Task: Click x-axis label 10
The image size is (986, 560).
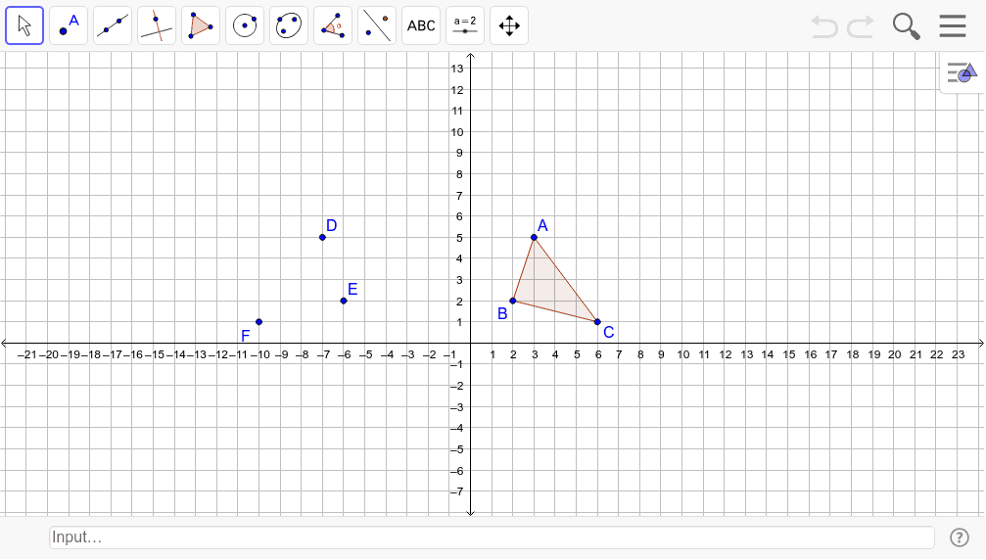Action: point(682,354)
